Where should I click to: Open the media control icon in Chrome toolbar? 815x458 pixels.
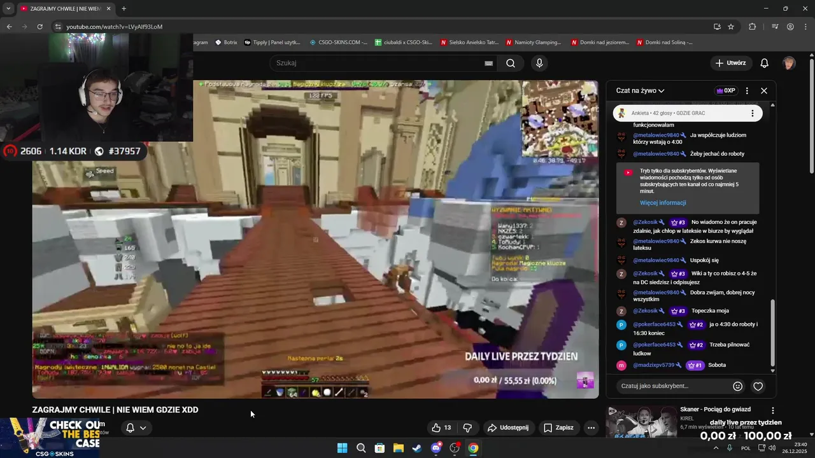[775, 27]
